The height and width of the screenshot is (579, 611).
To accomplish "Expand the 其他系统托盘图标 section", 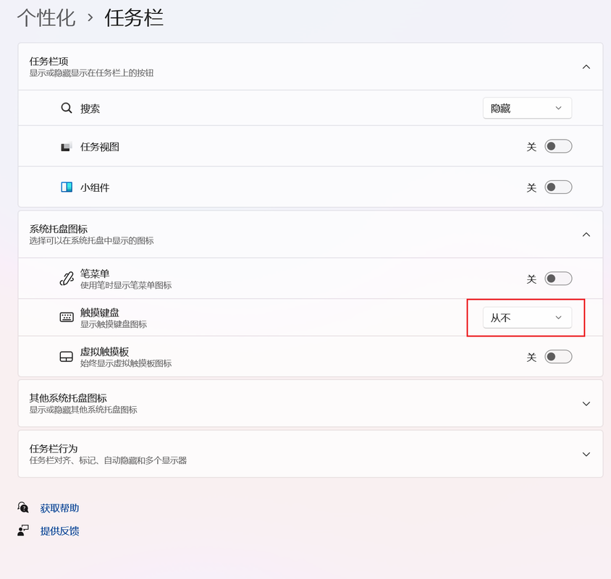I will [x=586, y=404].
